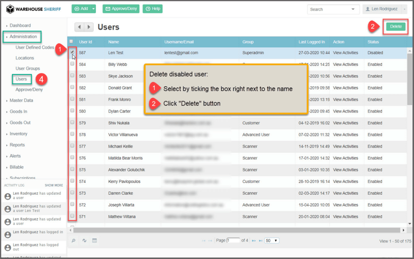Toggle the select-all checkbox in header
The width and height of the screenshot is (414, 259).
(72, 41)
